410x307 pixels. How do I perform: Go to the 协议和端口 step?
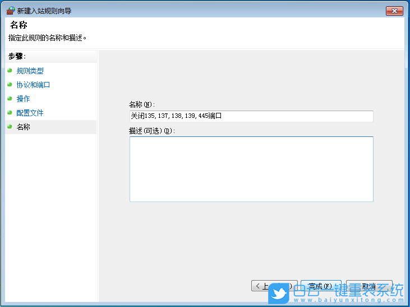[33, 85]
